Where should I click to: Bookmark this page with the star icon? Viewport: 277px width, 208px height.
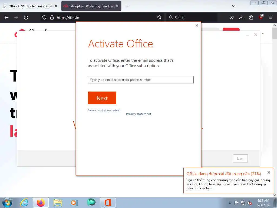pyautogui.click(x=159, y=18)
